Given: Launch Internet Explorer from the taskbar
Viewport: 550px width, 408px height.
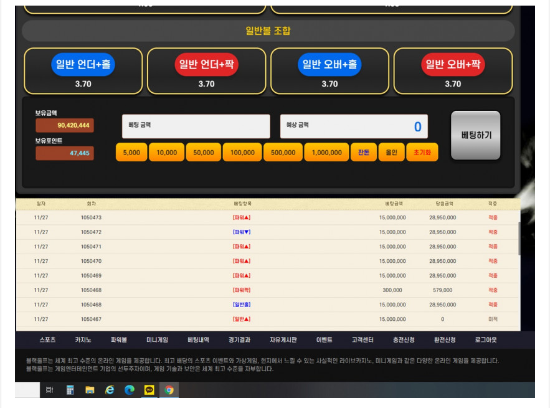Looking at the screenshot, I should pyautogui.click(x=110, y=390).
